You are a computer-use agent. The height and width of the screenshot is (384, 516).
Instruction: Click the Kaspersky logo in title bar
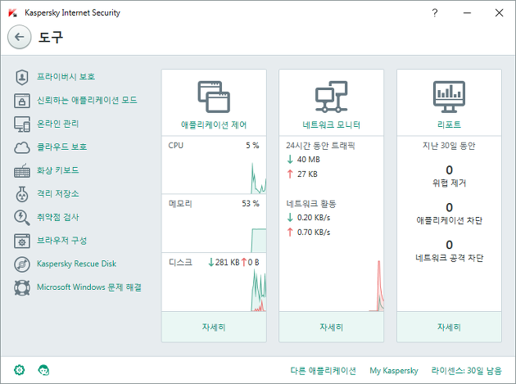click(x=12, y=13)
